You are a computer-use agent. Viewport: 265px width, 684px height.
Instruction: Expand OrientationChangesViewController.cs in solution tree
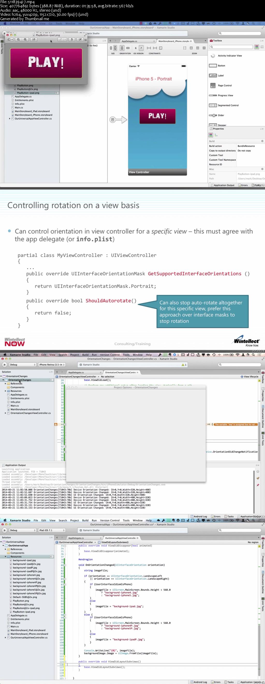click(5, 413)
